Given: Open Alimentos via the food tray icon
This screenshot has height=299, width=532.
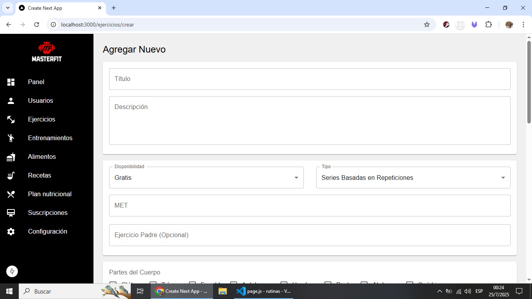Looking at the screenshot, I should 11,157.
